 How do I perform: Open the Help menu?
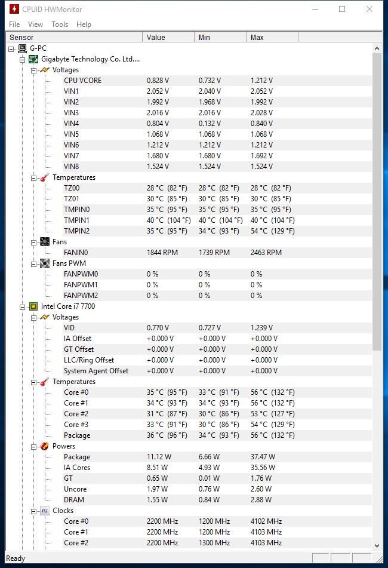(84, 24)
